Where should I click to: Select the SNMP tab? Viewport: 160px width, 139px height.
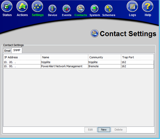[17, 50]
